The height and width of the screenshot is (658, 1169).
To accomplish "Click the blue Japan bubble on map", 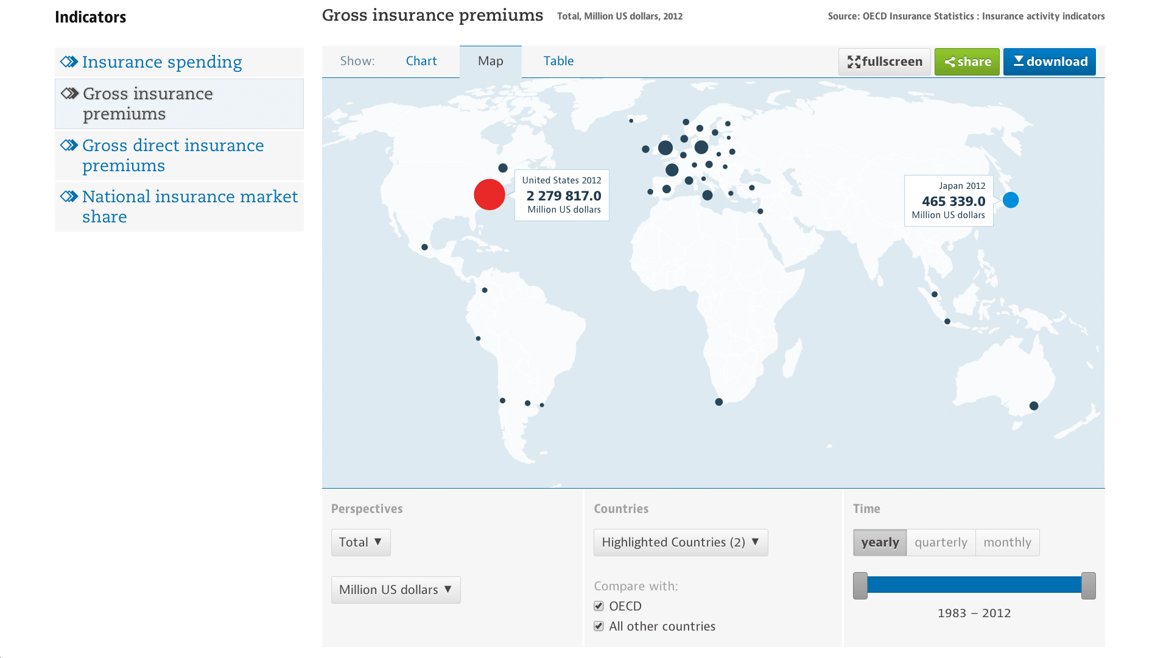I will pos(1011,200).
